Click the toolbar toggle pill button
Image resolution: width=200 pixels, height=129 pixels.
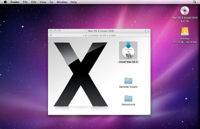[x=147, y=31]
